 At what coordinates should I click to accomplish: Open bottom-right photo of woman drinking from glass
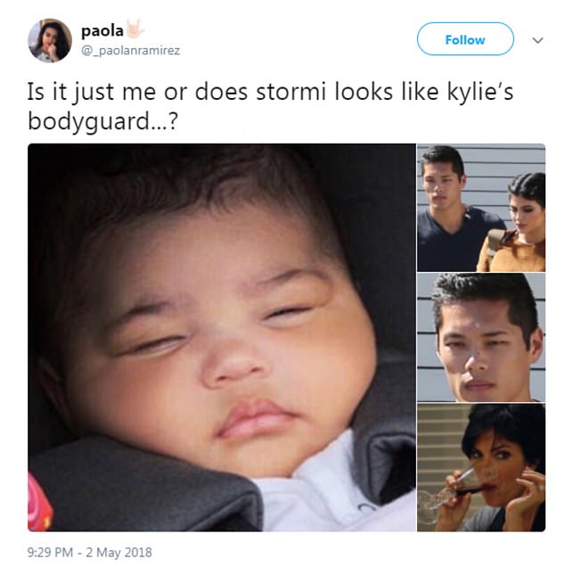click(481, 467)
